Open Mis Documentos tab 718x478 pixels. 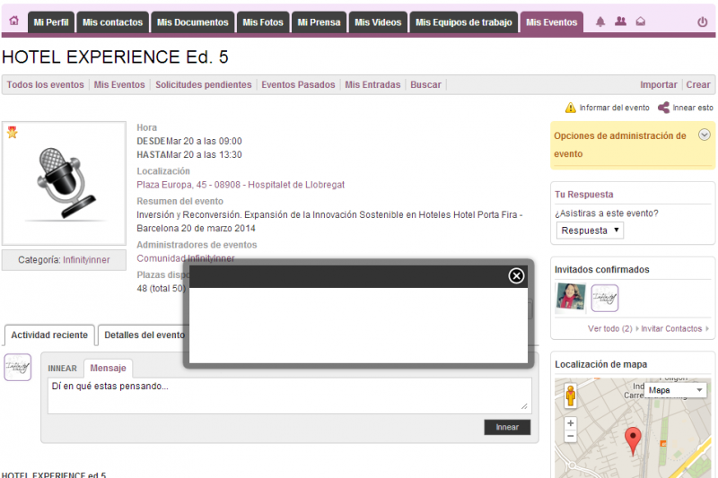(x=192, y=22)
